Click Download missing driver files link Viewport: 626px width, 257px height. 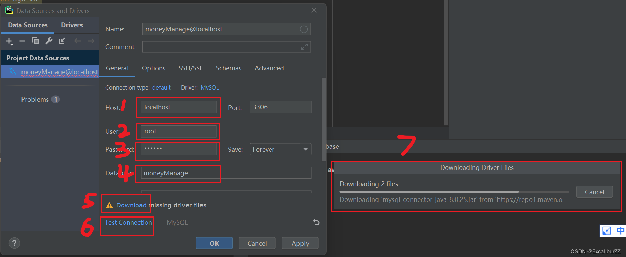[x=131, y=205]
